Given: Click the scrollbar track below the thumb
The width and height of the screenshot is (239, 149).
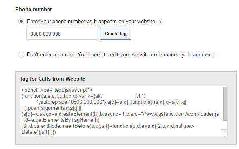Looking at the screenshot, I should (225, 125).
